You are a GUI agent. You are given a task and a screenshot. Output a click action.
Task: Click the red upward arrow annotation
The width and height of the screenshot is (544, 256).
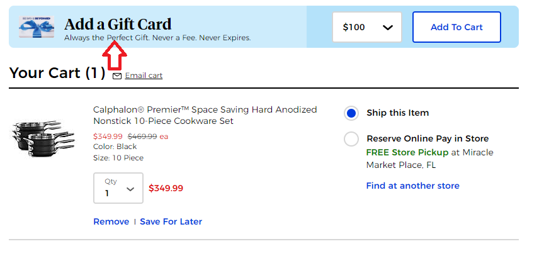(115, 57)
